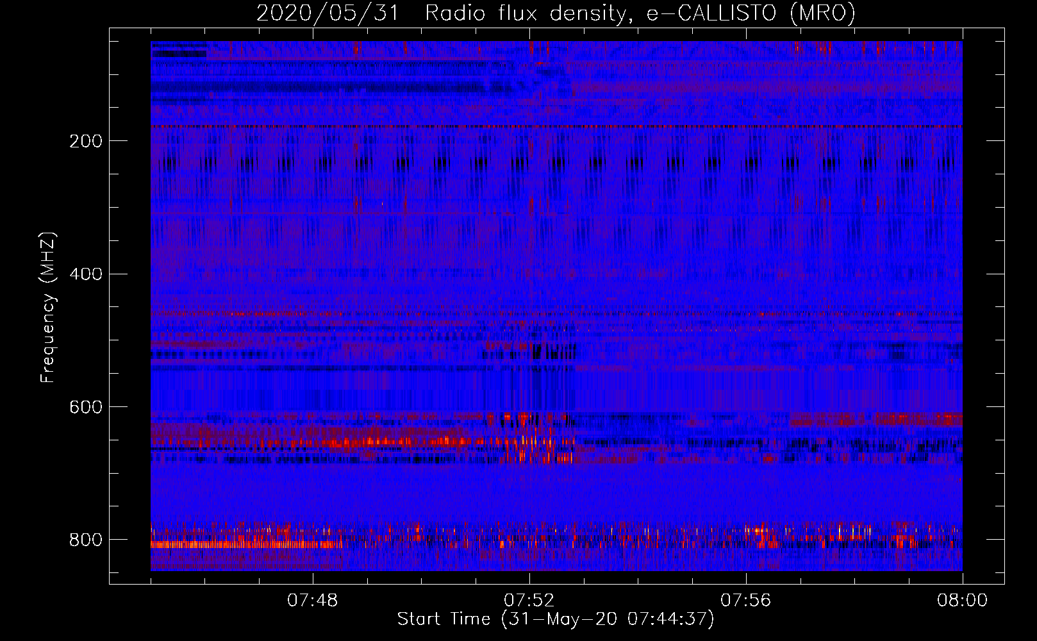Image resolution: width=1037 pixels, height=641 pixels.
Task: Click the 07:48 time tick label
Action: (312, 601)
